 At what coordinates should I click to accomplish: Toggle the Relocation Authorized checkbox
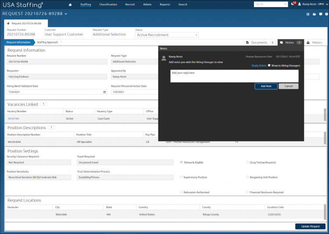[181, 192]
